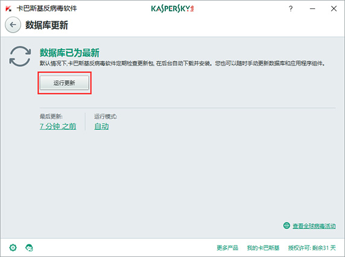Open settings with the gear icon
This screenshot has height=257, width=345.
13,247
